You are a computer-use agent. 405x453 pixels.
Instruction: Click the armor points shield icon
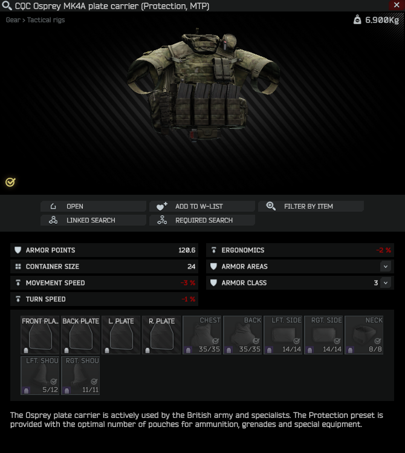point(18,250)
